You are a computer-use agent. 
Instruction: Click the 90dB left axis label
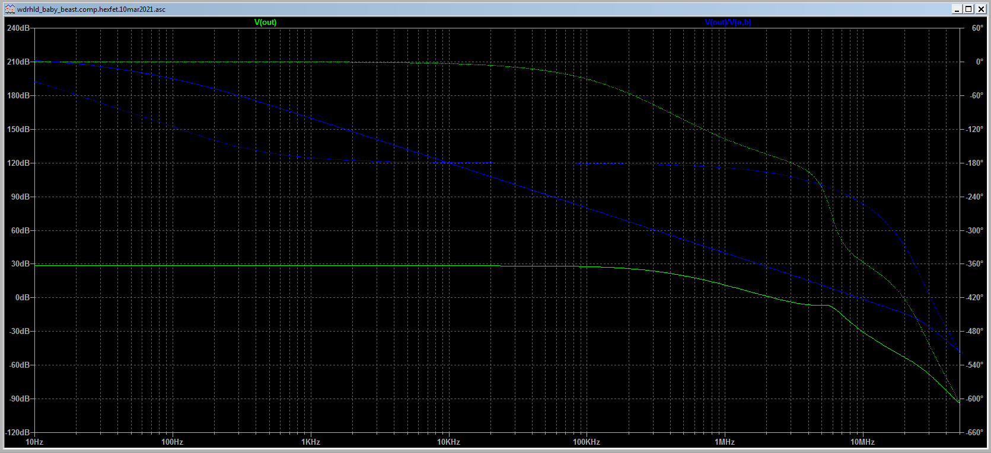click(21, 197)
